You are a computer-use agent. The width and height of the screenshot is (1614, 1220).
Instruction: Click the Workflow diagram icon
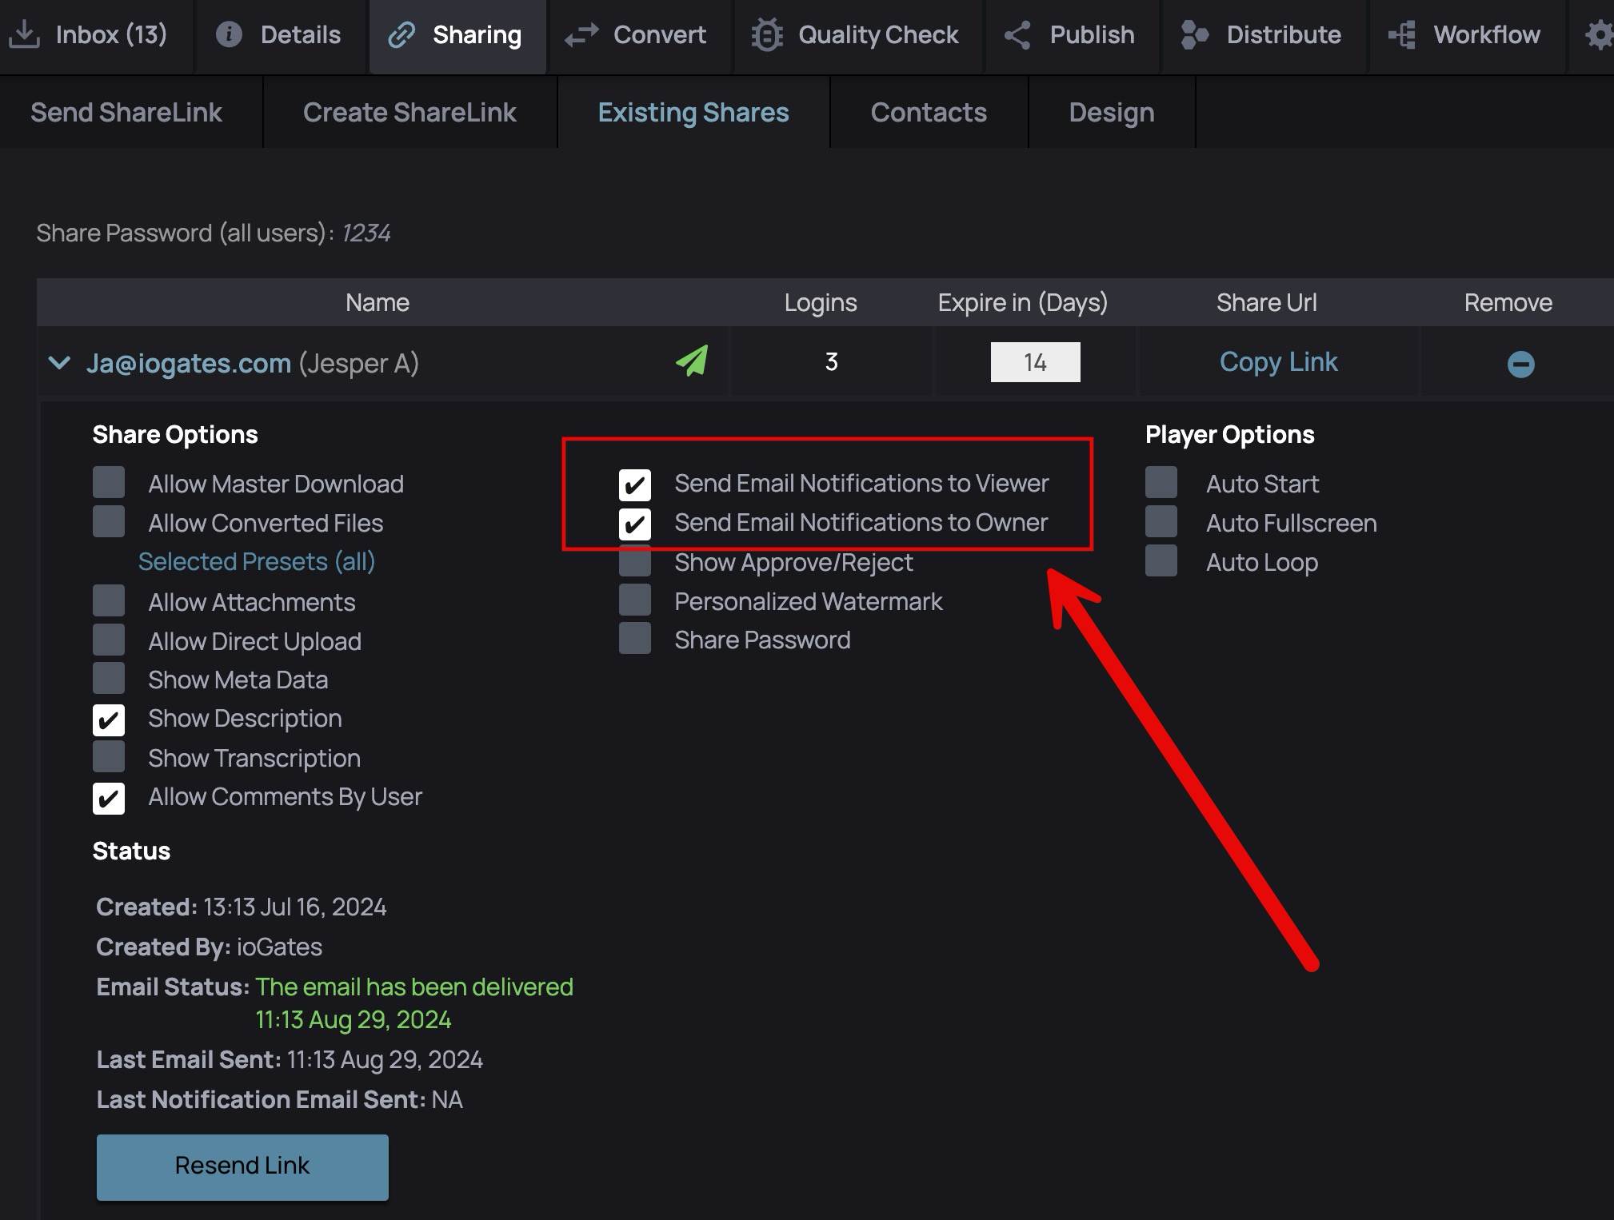[1402, 35]
